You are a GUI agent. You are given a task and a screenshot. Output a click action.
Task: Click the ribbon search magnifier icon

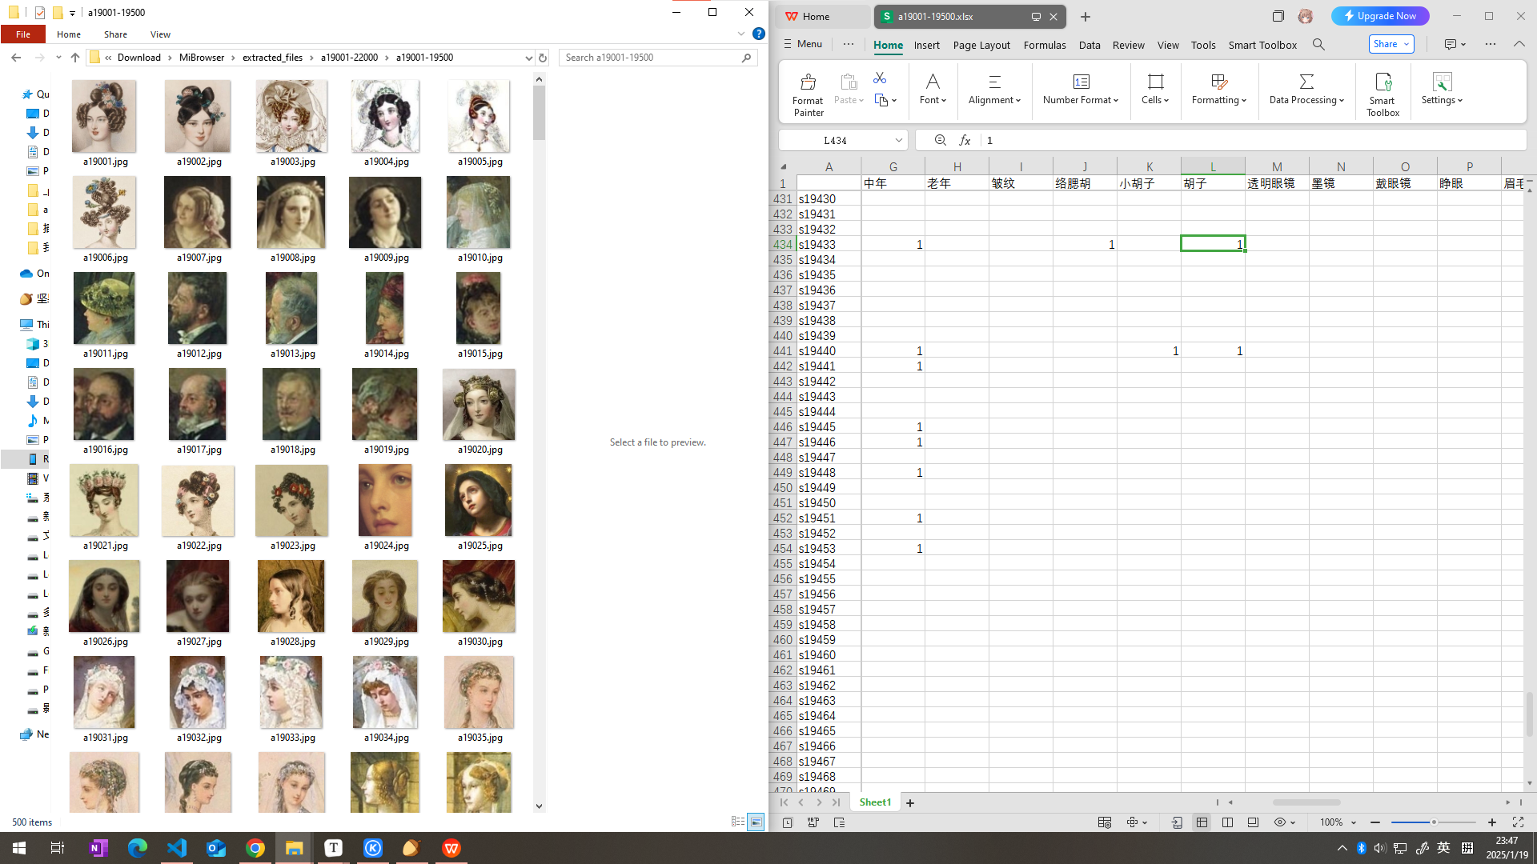(1318, 45)
